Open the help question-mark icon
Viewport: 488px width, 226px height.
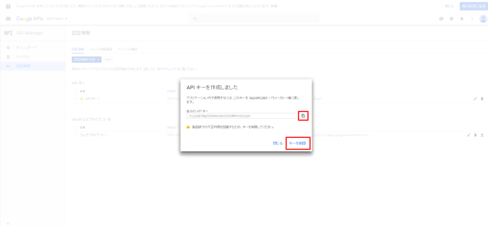click(451, 19)
